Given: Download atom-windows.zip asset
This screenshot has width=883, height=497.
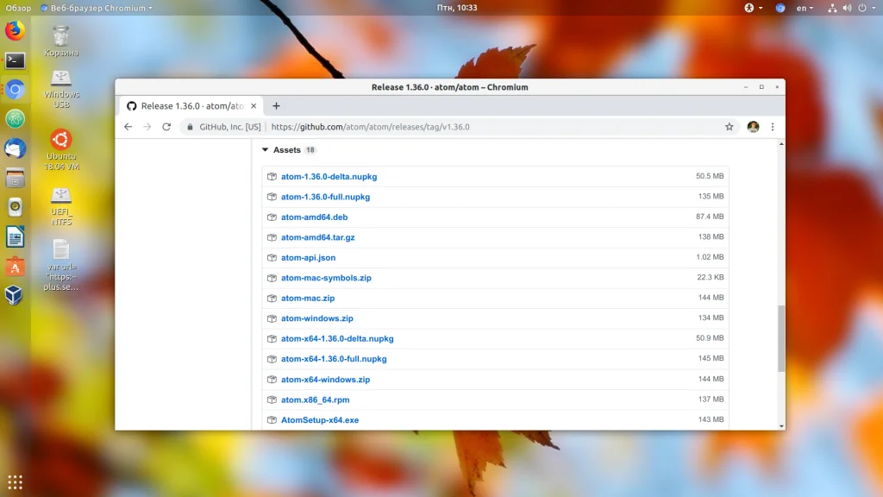Looking at the screenshot, I should point(317,318).
